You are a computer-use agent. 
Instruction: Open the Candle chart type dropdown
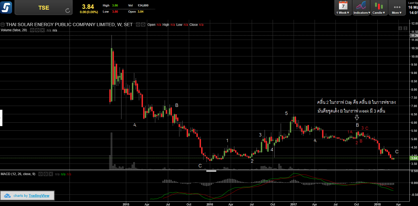coord(379,8)
